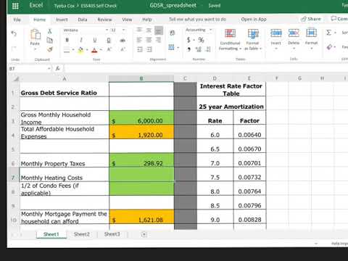The width and height of the screenshot is (348, 261).
Task: Toggle Italic formatting
Action: click(x=81, y=40)
